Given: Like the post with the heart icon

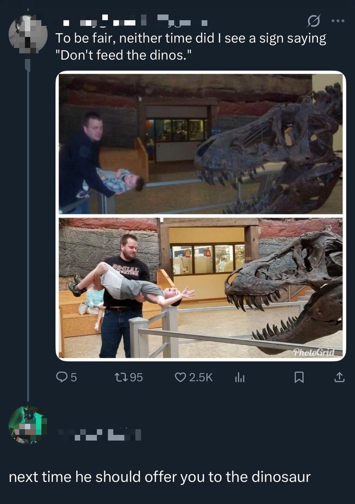Looking at the screenshot, I should [x=180, y=378].
